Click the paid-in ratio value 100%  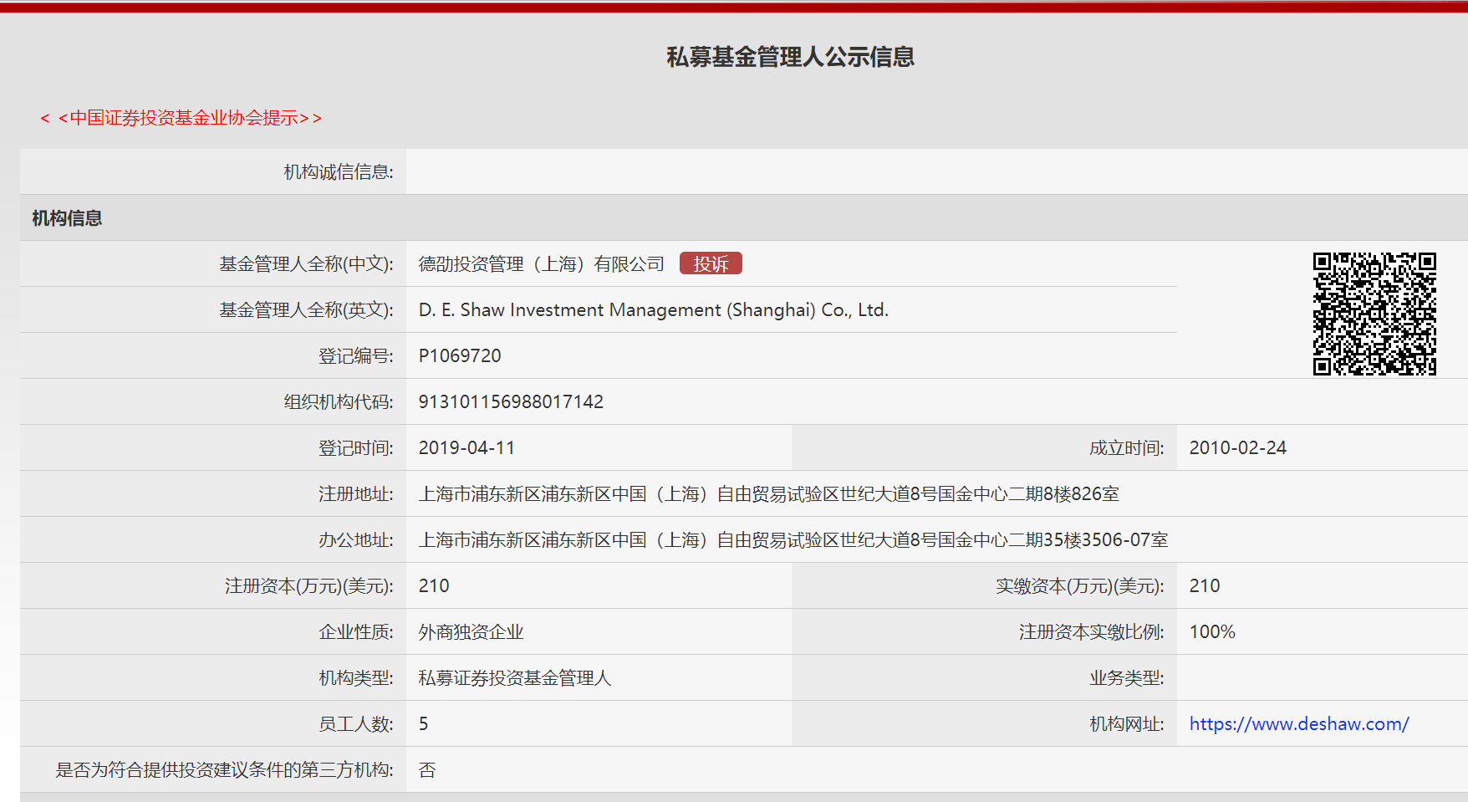1212,632
